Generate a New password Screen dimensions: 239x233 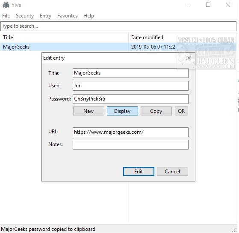[x=89, y=111]
